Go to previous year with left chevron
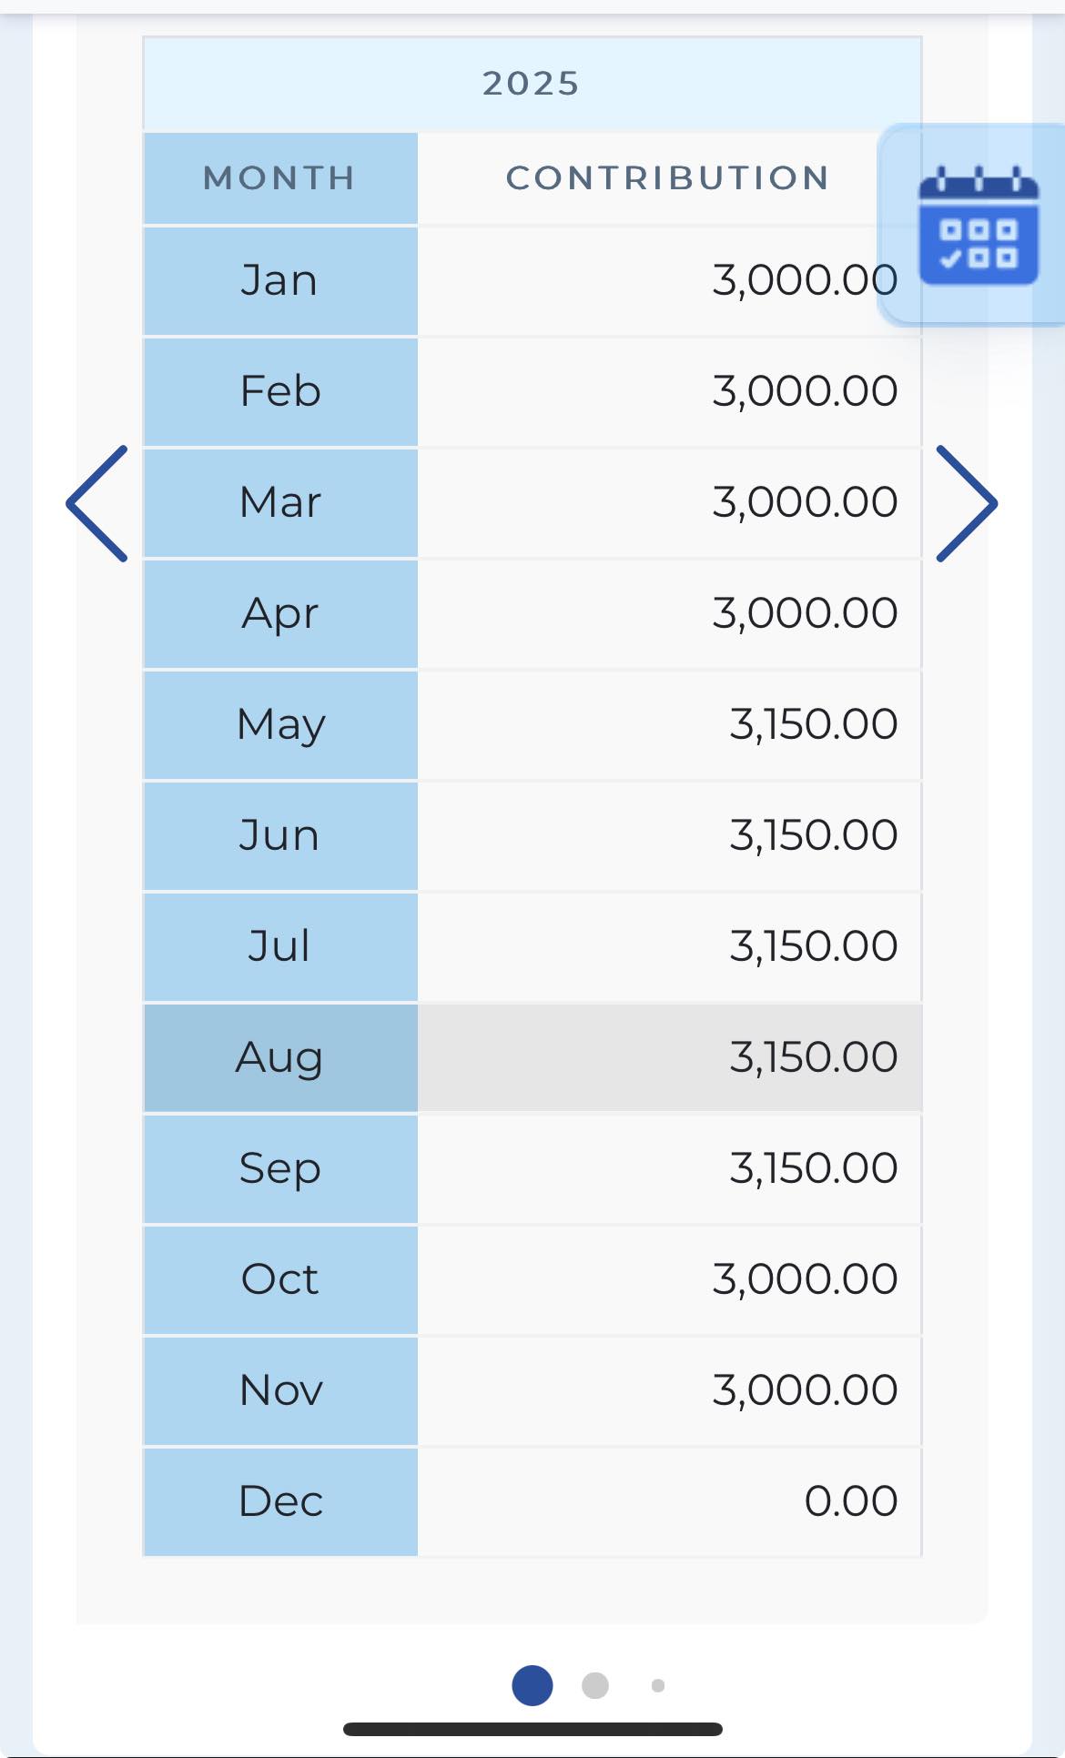The height and width of the screenshot is (1758, 1065). click(96, 503)
